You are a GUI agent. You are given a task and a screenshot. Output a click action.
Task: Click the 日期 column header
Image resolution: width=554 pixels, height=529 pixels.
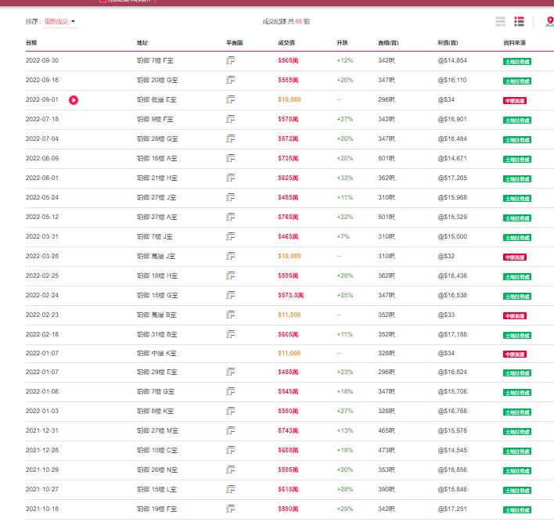coord(31,42)
